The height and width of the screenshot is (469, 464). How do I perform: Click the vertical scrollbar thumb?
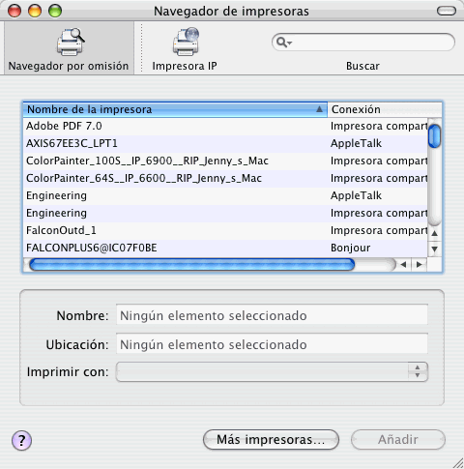coord(435,136)
